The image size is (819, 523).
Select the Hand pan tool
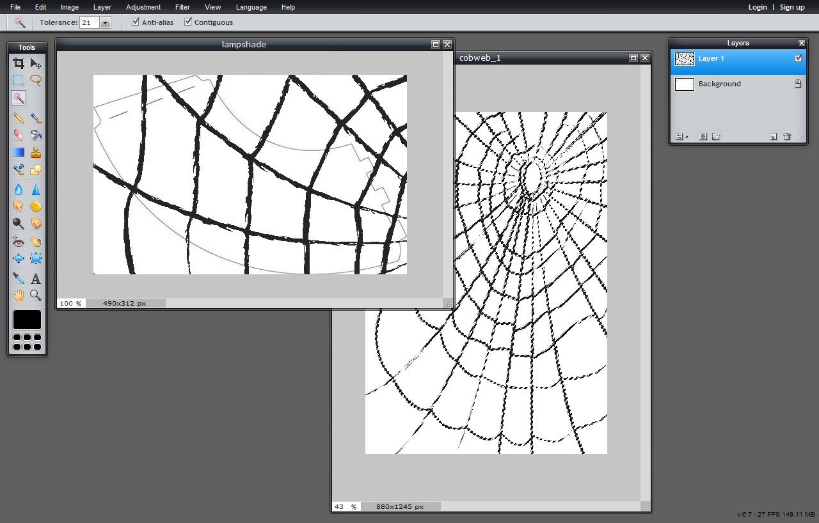(x=19, y=295)
